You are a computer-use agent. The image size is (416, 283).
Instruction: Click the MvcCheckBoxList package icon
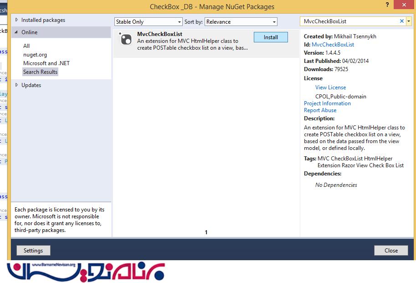125,40
